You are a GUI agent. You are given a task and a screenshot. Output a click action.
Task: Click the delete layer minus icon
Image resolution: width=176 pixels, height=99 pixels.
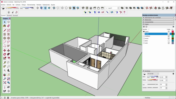coord(146,27)
